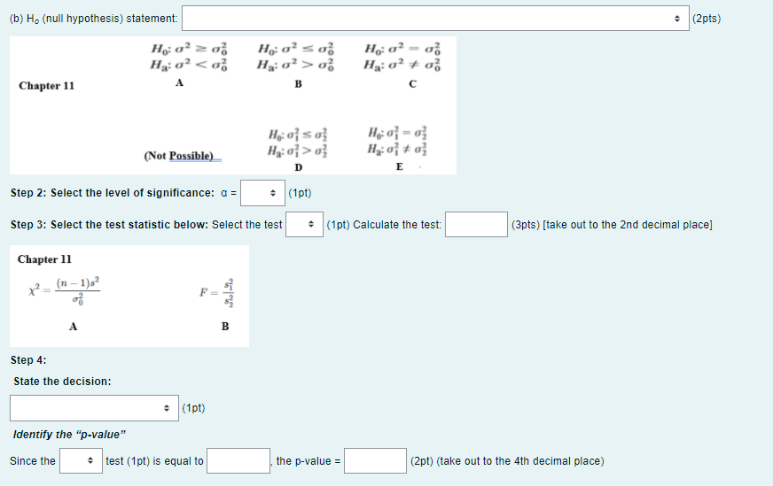Screen dimensions: 773x486
Task: Click the 'test is equal to' input box
Action: coord(238,461)
